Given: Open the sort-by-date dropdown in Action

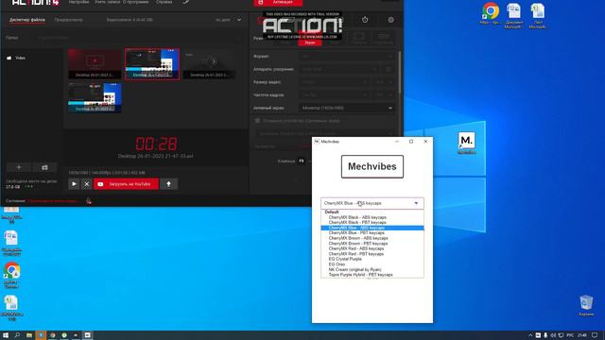Looking at the screenshot, I should (229, 20).
